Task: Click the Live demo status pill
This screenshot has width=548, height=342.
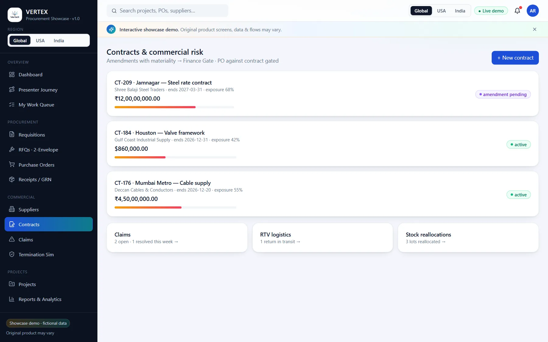Action: [x=491, y=11]
